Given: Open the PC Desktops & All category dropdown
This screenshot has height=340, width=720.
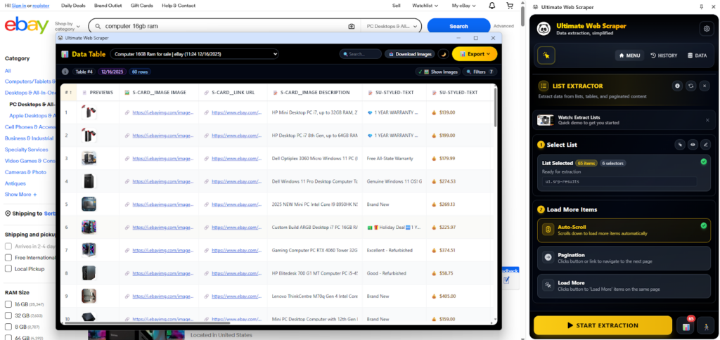Looking at the screenshot, I should click(x=391, y=26).
